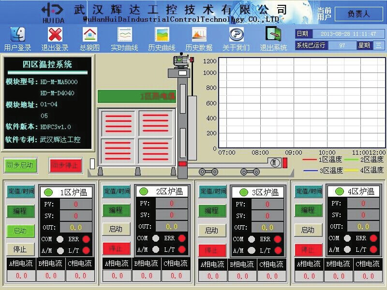The width and height of the screenshot is (387, 290).
Task: Click the 负责人 current user box
Action: coord(358,14)
